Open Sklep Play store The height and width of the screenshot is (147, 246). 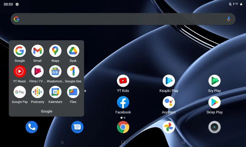click(214, 102)
